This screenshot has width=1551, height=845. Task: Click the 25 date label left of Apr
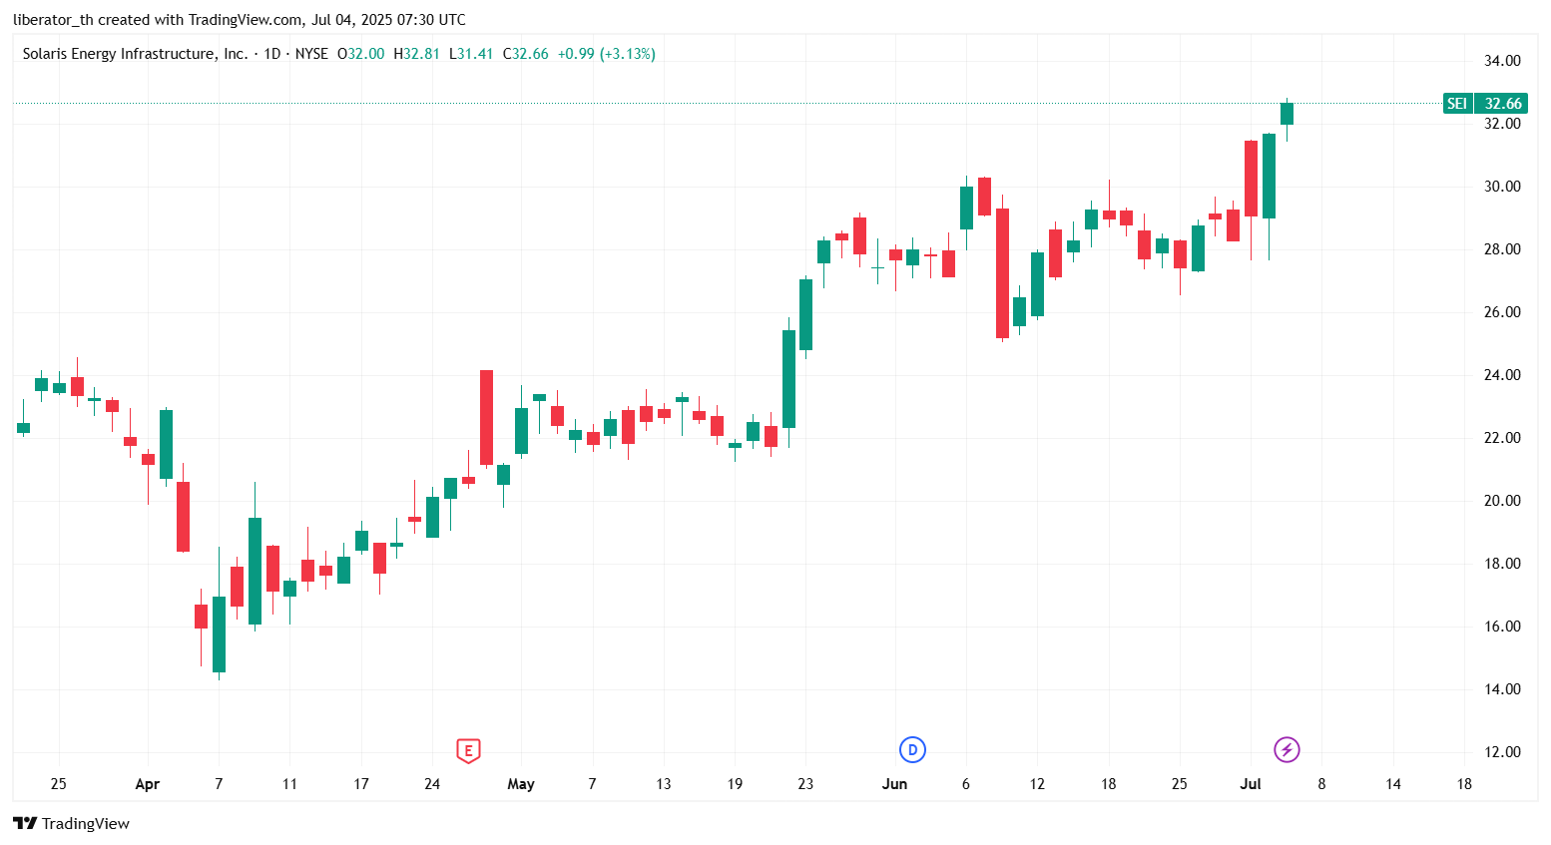tap(59, 784)
